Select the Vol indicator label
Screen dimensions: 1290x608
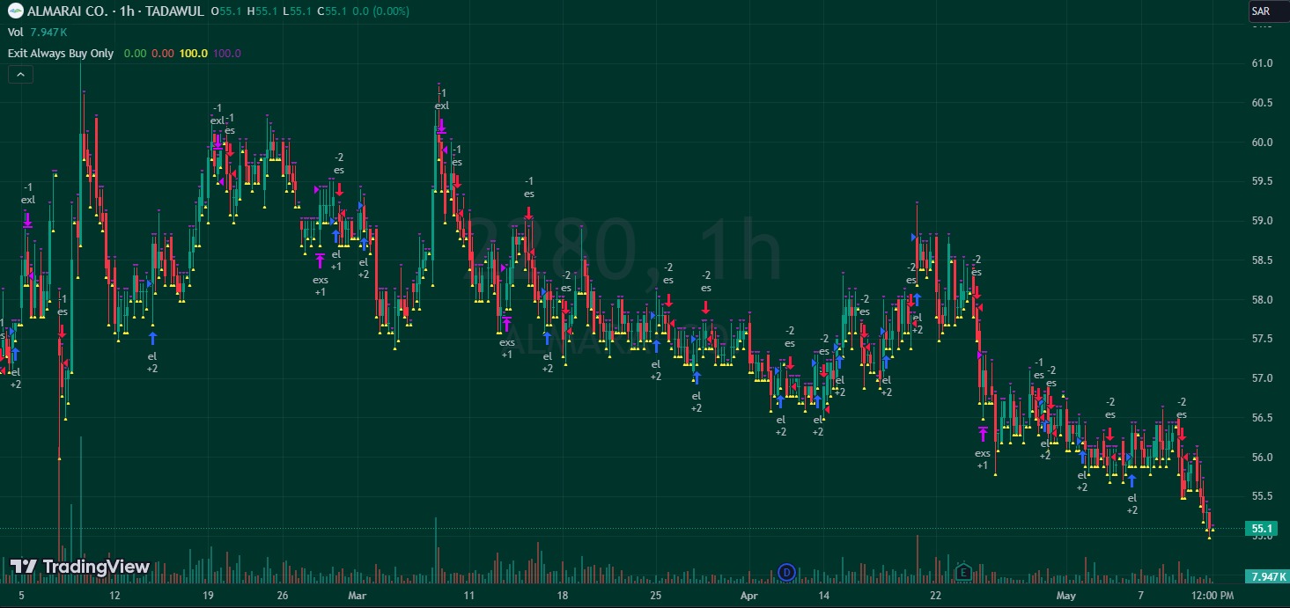coord(15,32)
